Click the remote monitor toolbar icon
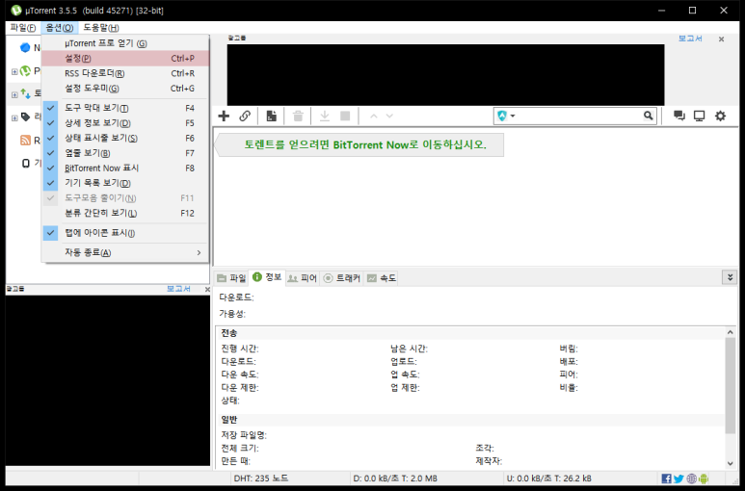This screenshot has height=491, width=745. 700,116
